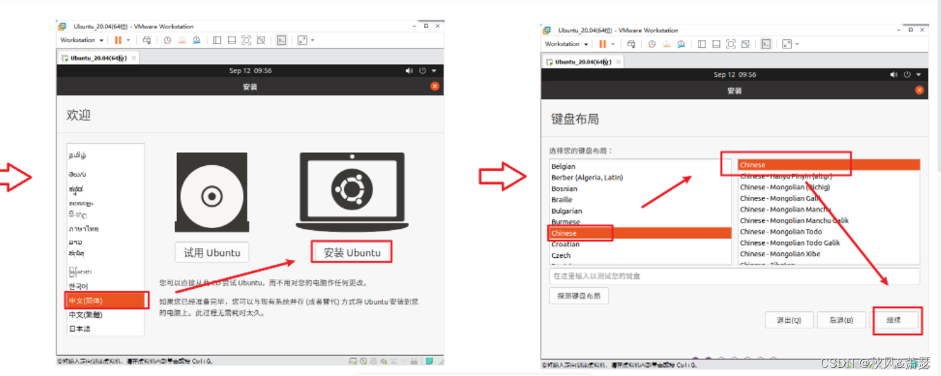This screenshot has width=941, height=376.
Task: Choose 日本語 language
Action: tap(79, 329)
